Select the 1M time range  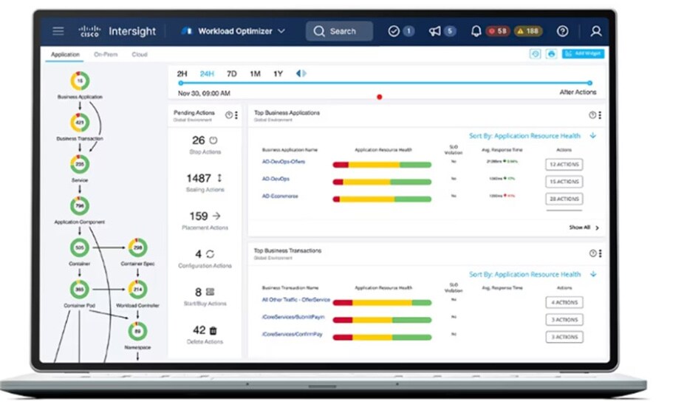tap(255, 74)
